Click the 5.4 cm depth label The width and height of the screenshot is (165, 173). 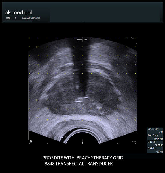coord(134,38)
